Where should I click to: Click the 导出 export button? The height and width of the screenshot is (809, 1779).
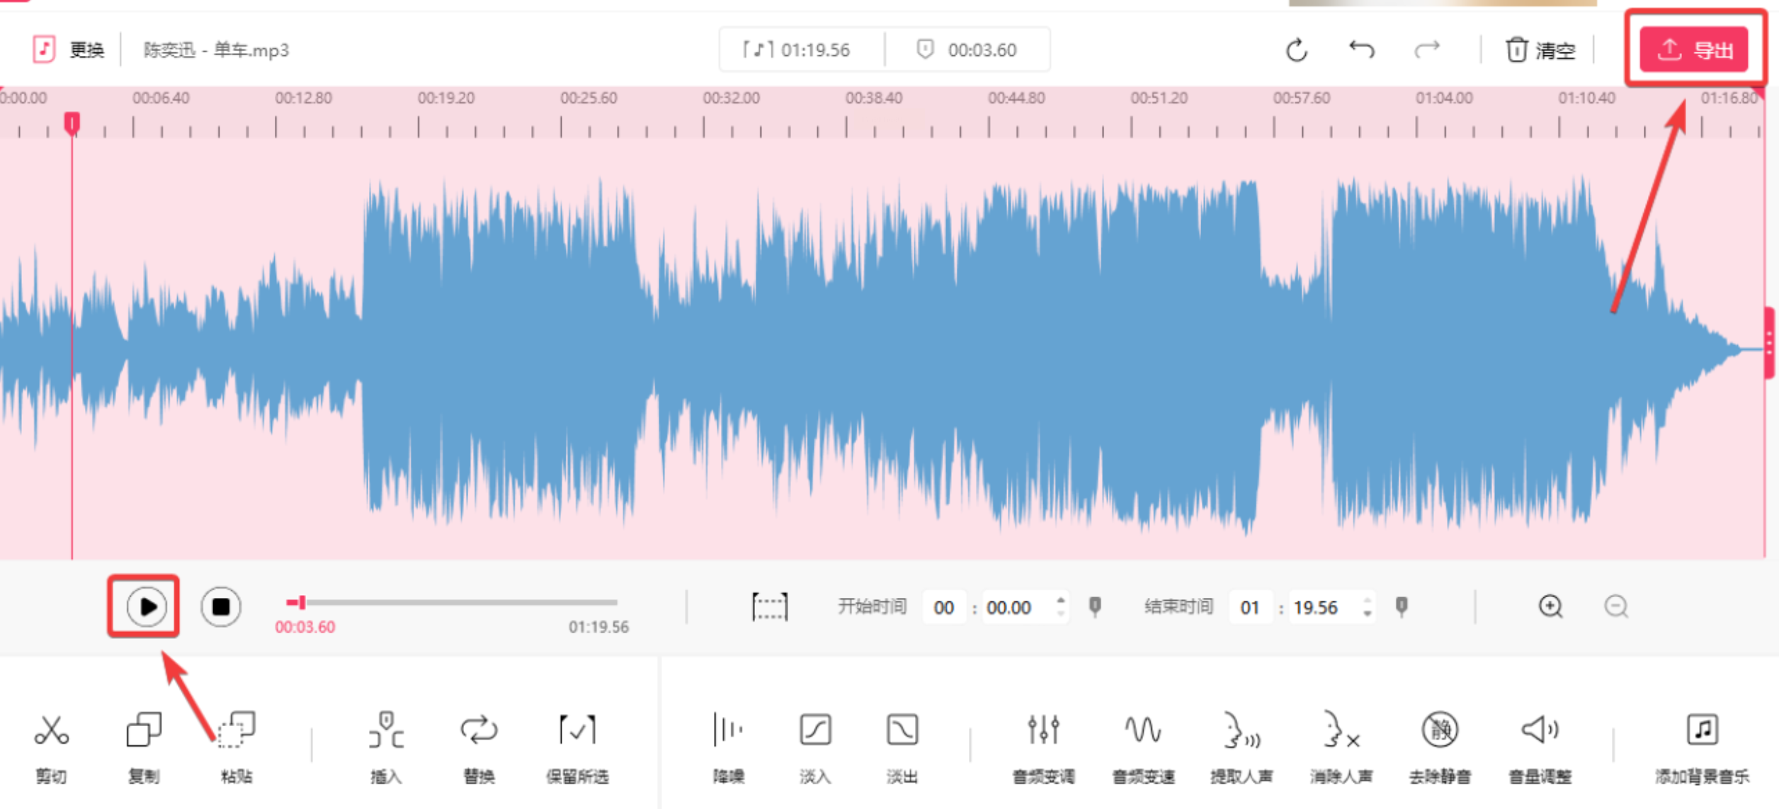pos(1695,50)
